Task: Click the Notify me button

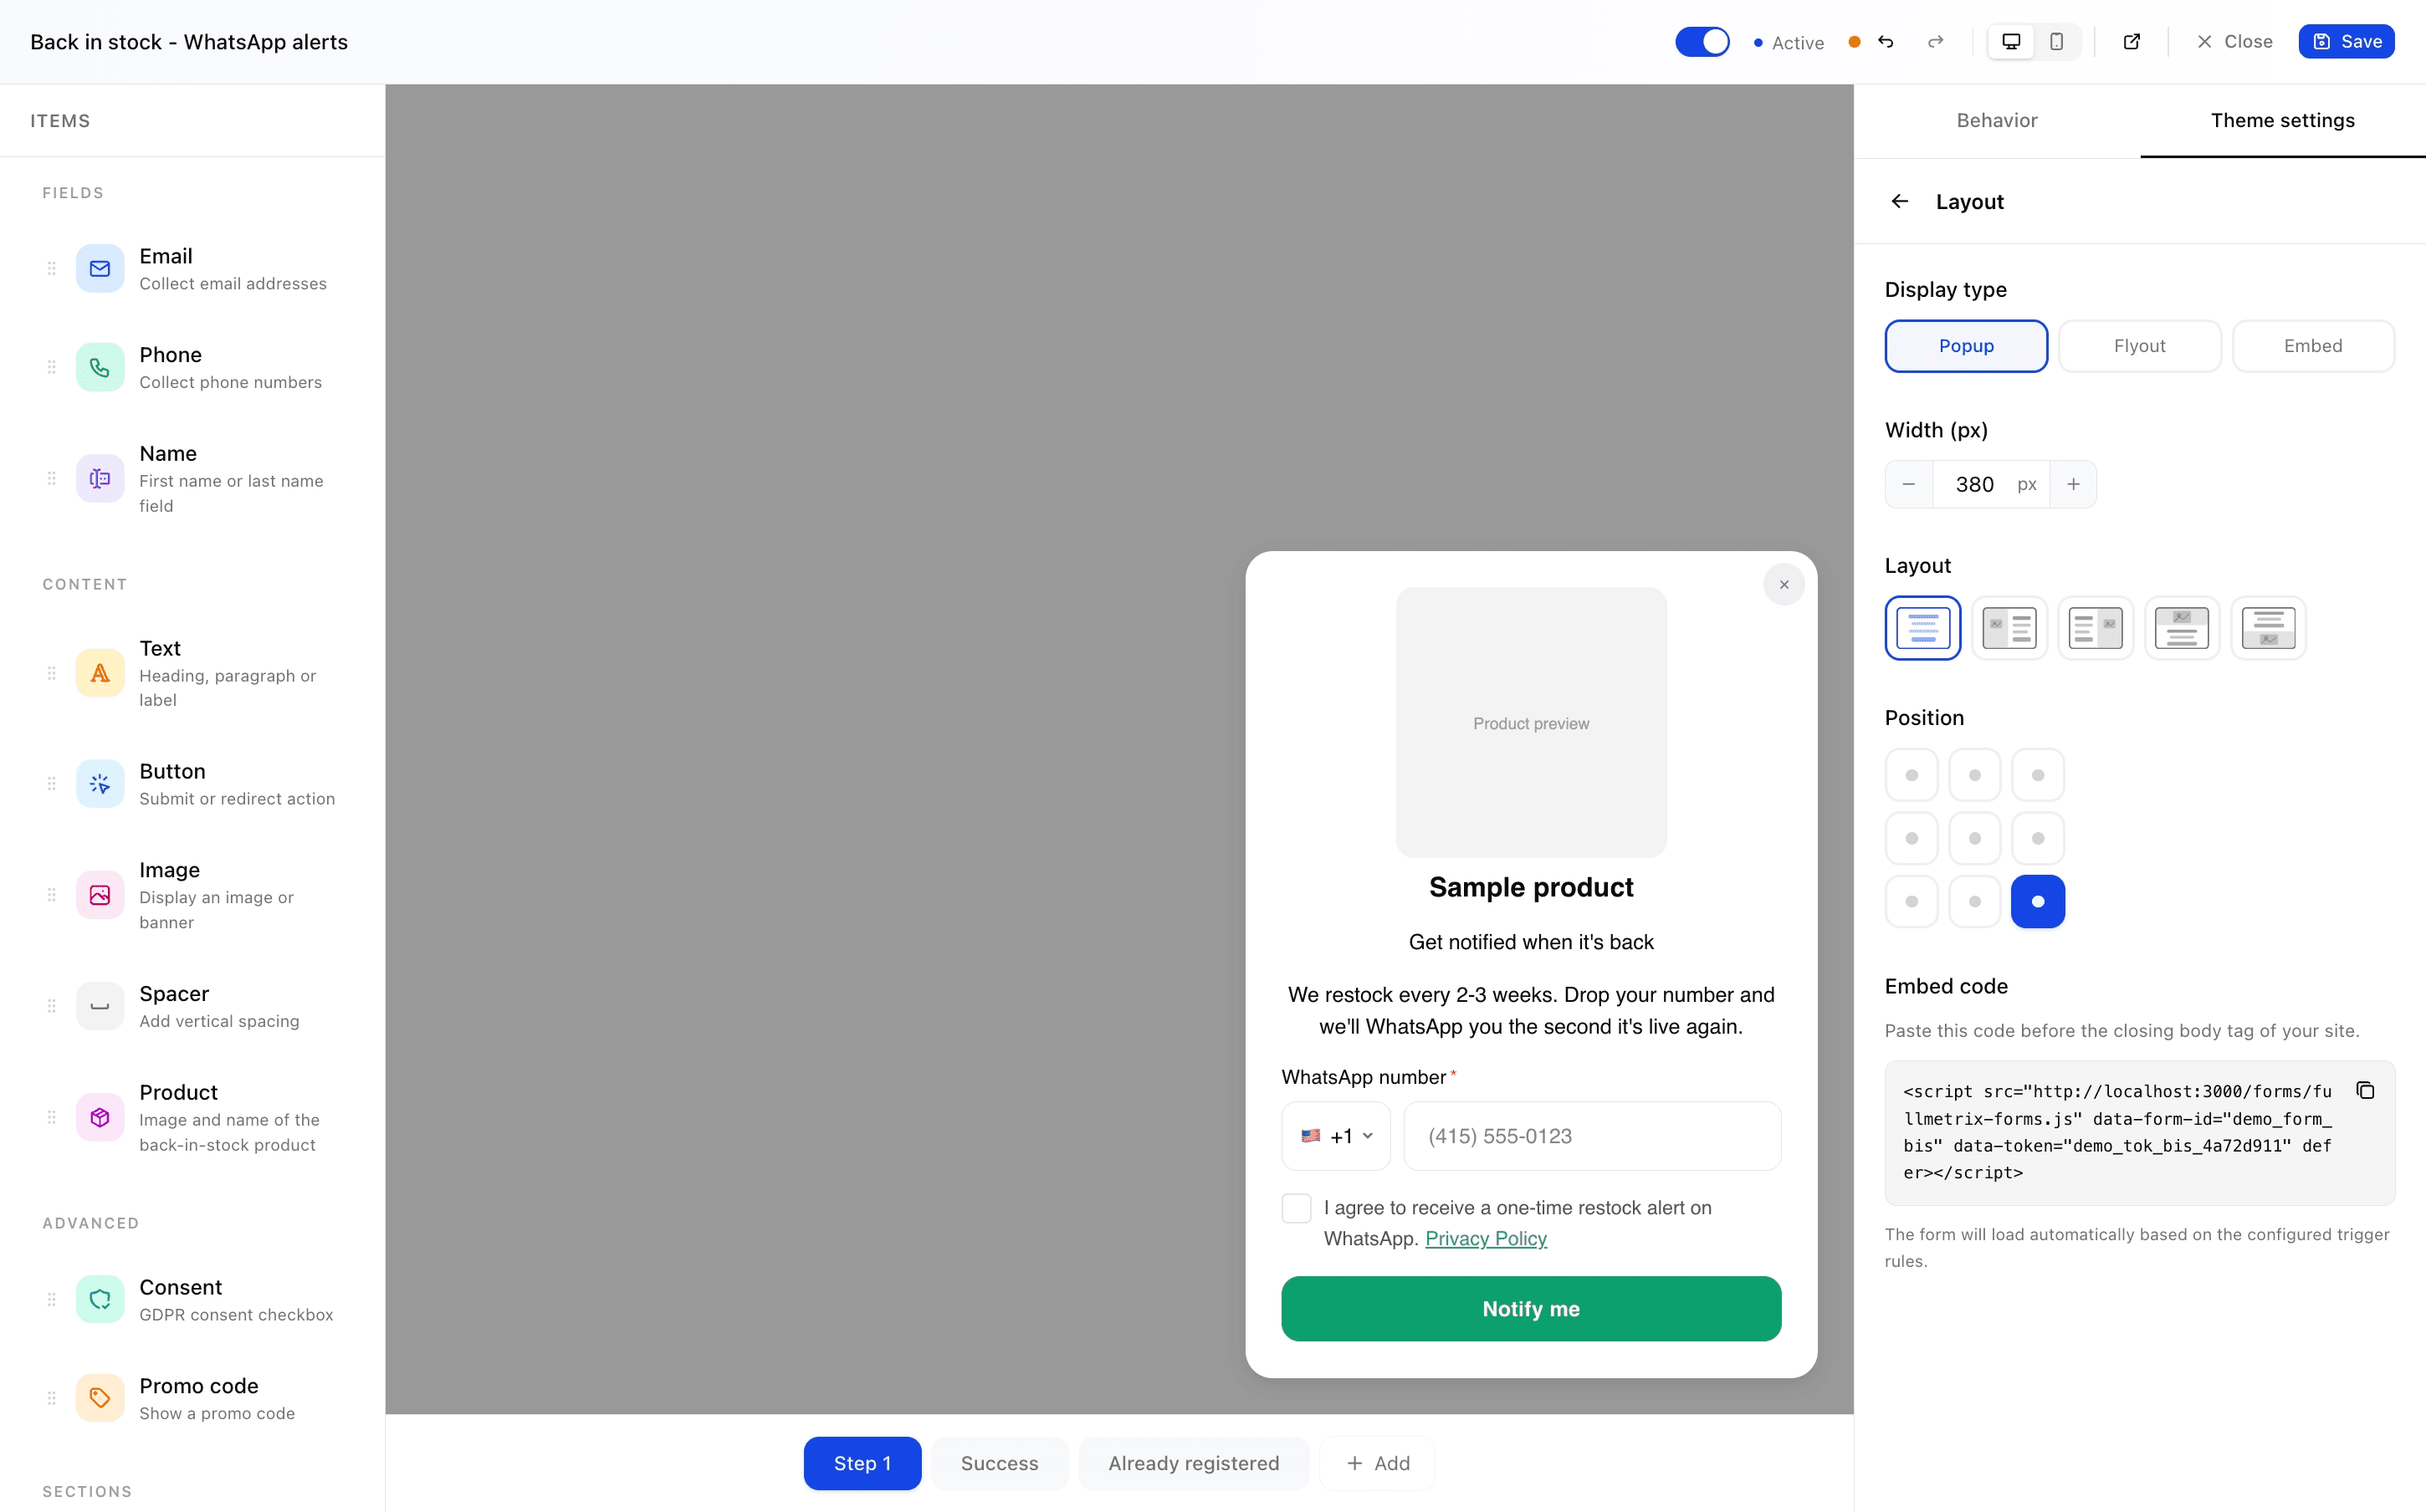Action: (x=1531, y=1309)
